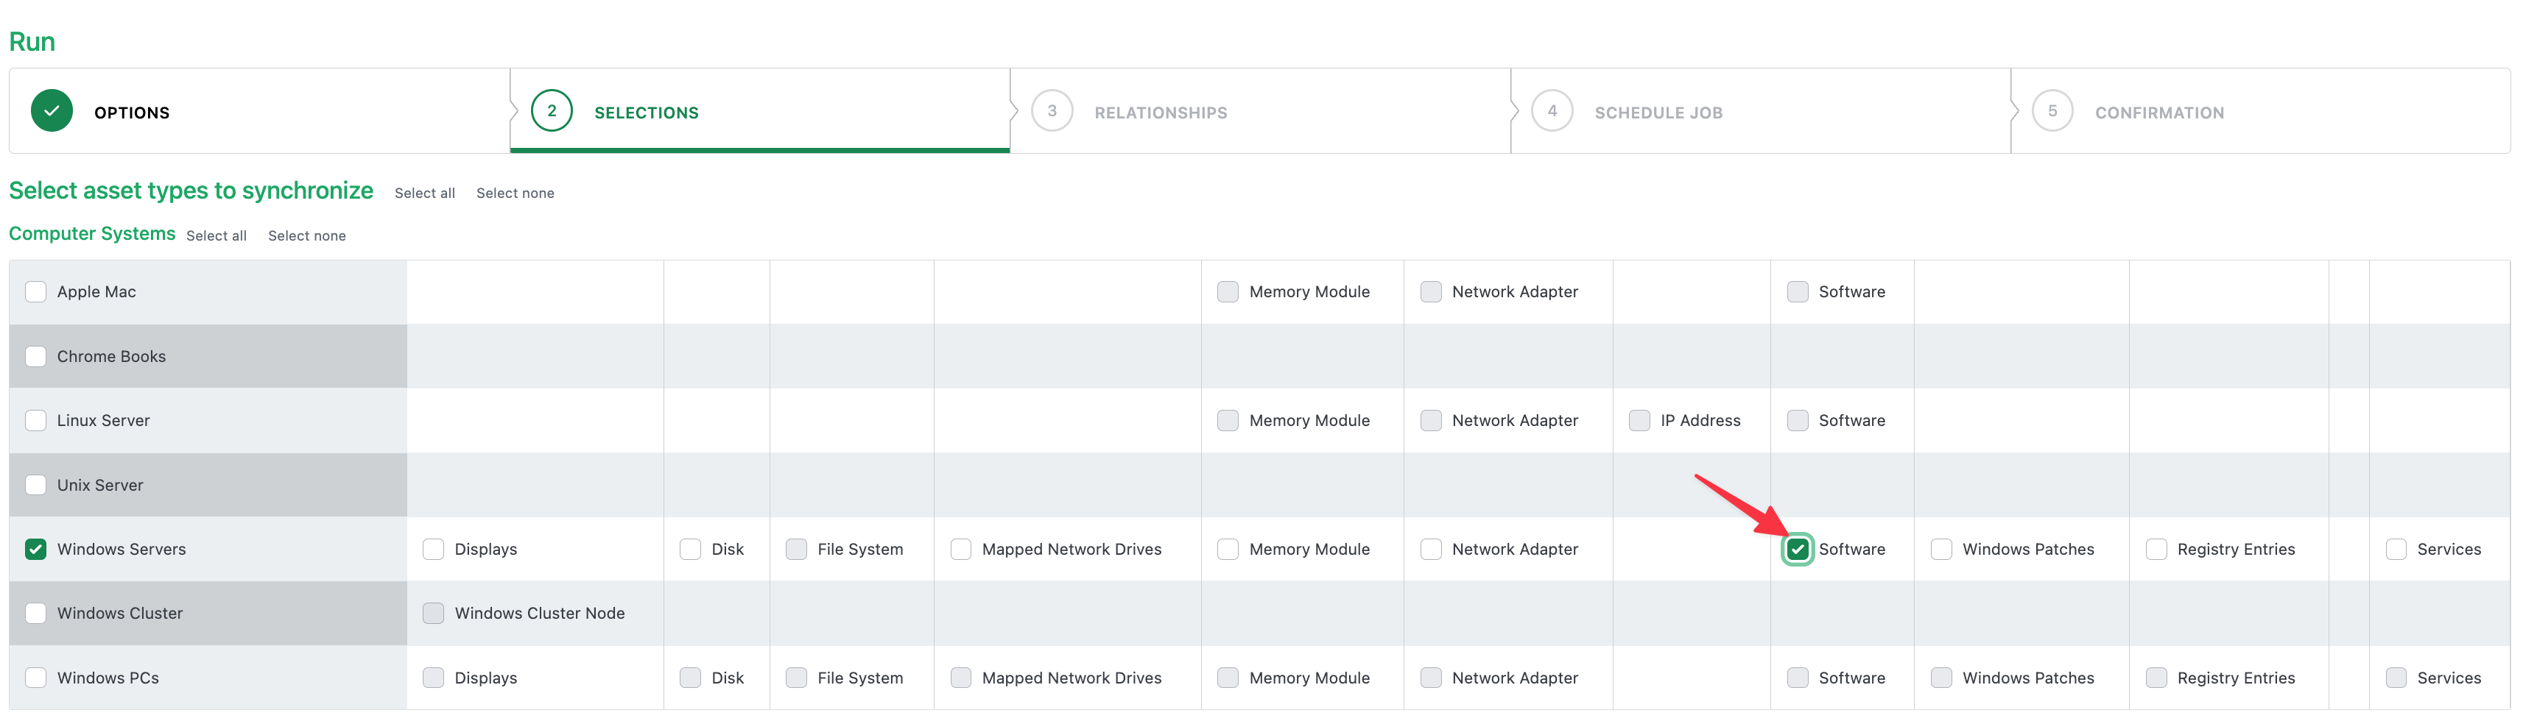The image size is (2523, 724).
Task: Open the Schedule Job step
Action: point(1761,112)
